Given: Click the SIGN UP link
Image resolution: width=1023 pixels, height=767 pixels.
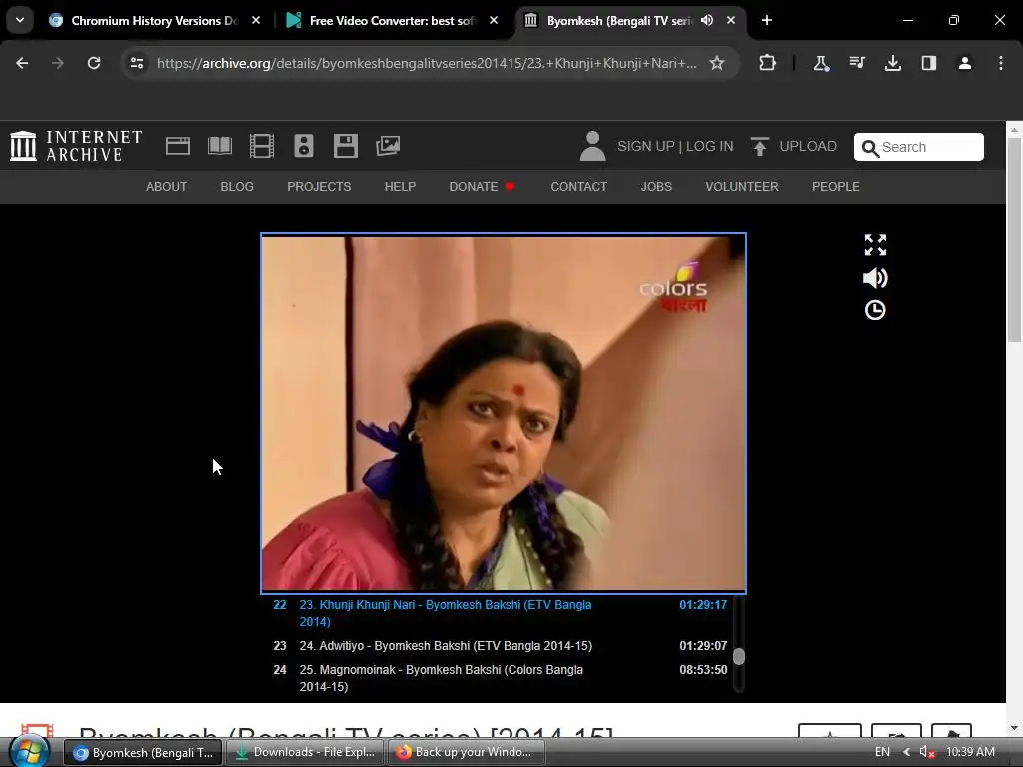Looking at the screenshot, I should pyautogui.click(x=646, y=146).
